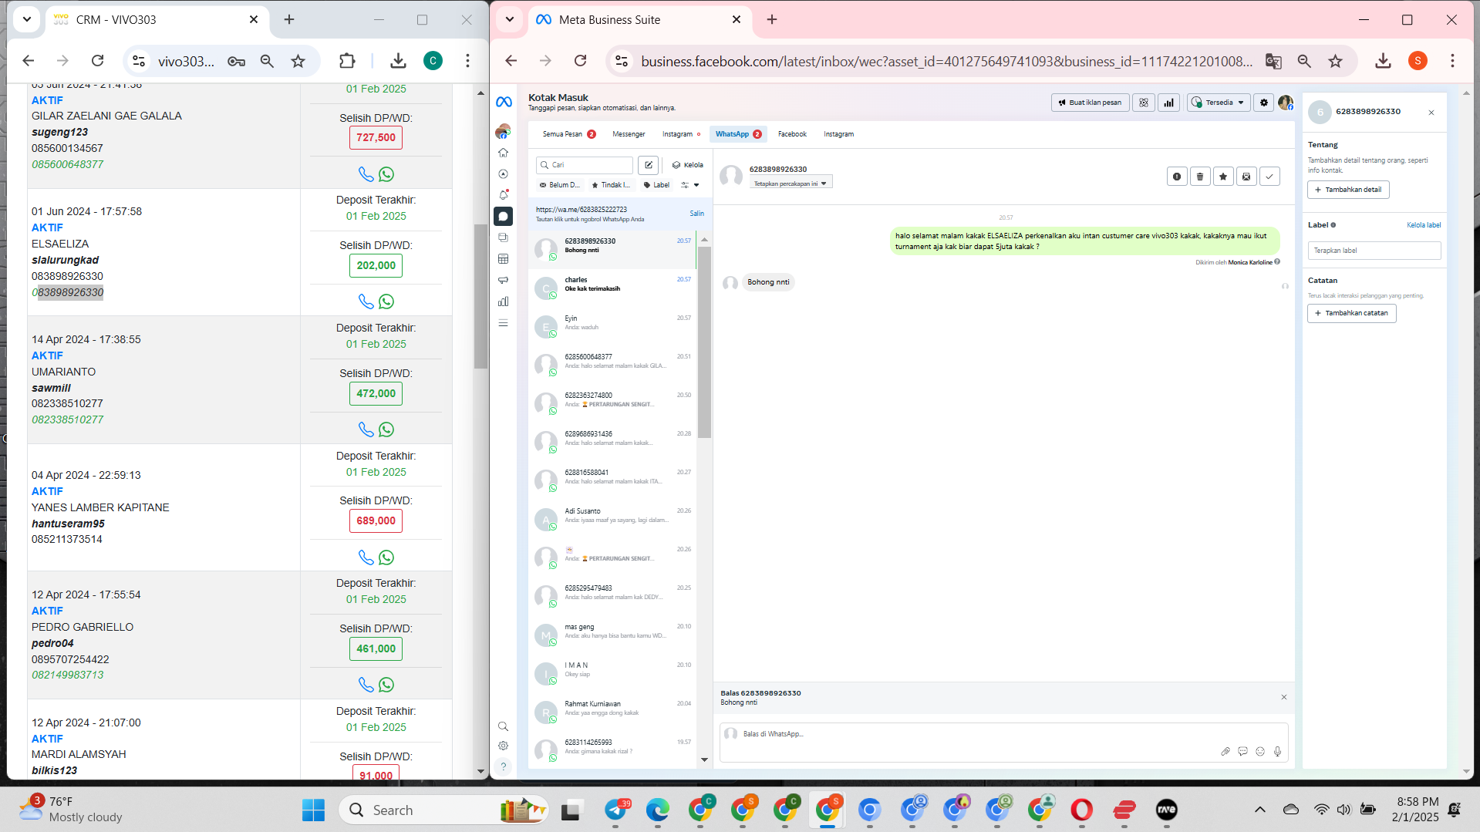Screen dimensions: 1480x832
Task: Click the Kelola manage button
Action: click(688, 165)
